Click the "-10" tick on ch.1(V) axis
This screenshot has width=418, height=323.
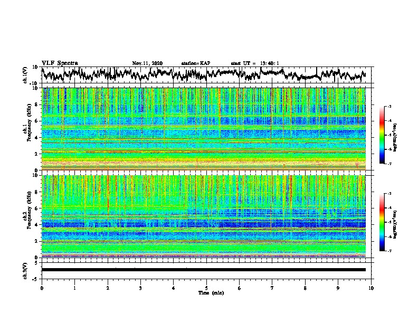point(34,83)
